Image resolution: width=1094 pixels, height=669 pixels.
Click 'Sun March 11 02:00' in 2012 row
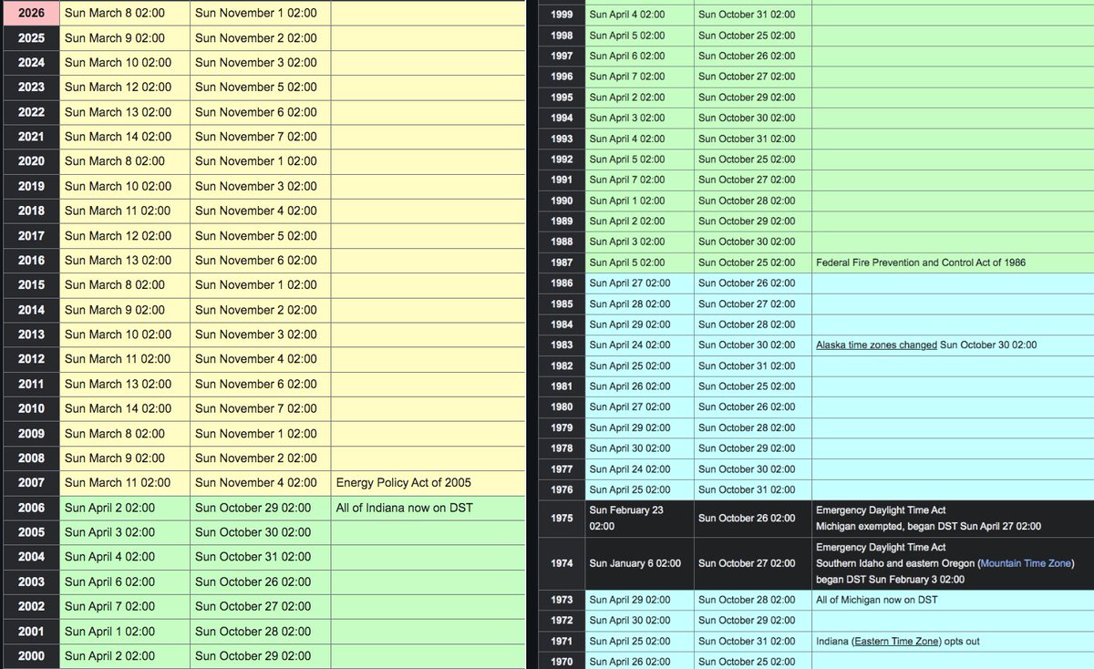118,359
